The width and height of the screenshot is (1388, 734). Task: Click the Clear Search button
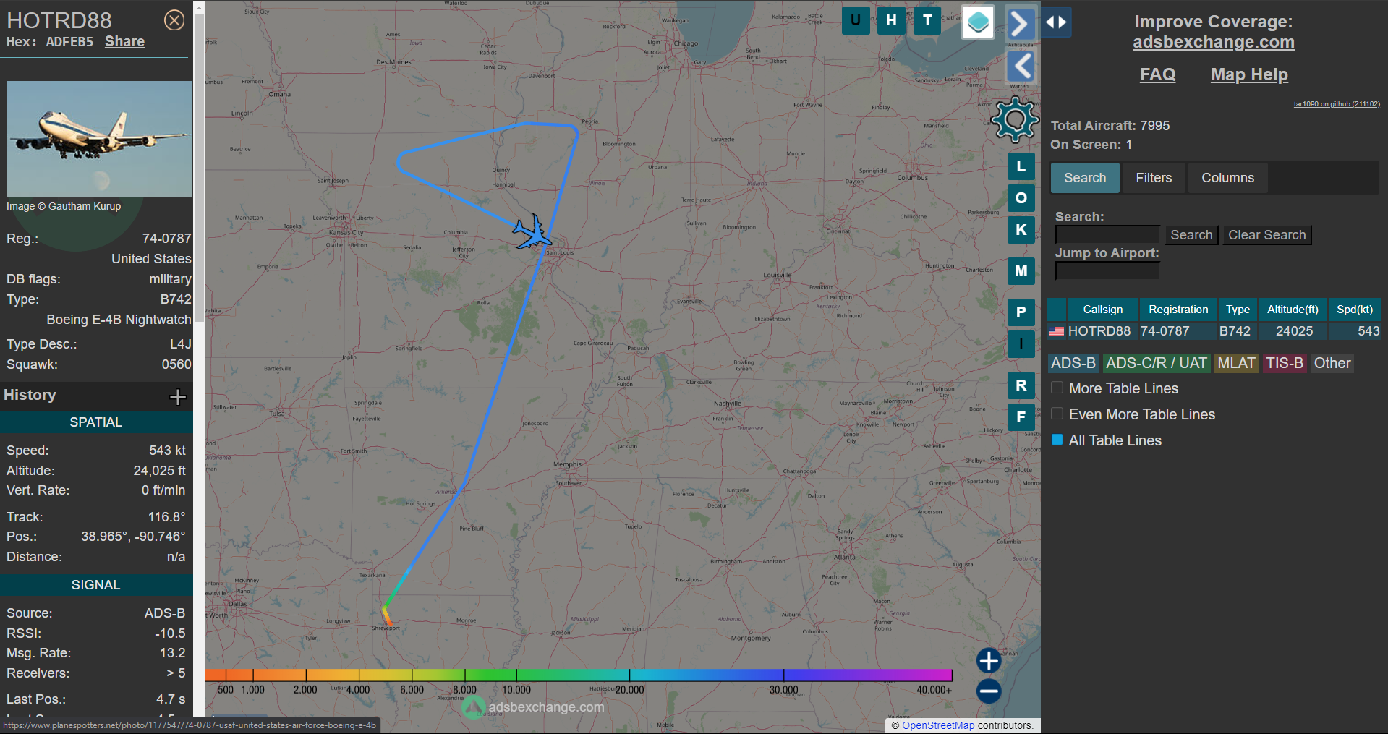pyautogui.click(x=1267, y=235)
